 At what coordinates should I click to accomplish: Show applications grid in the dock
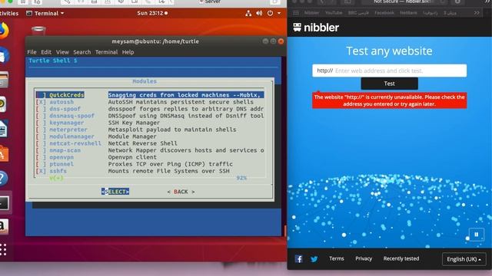click(3, 250)
